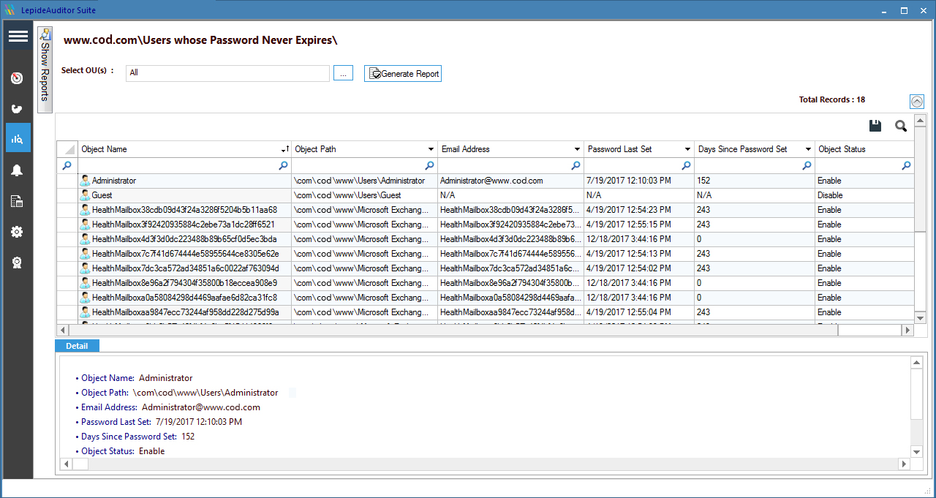Select HealthMailbox3f92420935884c2ebe73a1dc28ff6521 row
Screen dimensions: 936x498
[x=486, y=225]
